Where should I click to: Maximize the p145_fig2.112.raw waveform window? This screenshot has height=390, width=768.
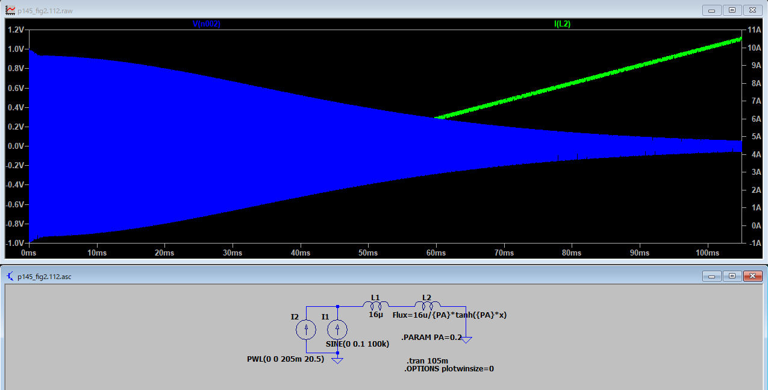pyautogui.click(x=732, y=10)
